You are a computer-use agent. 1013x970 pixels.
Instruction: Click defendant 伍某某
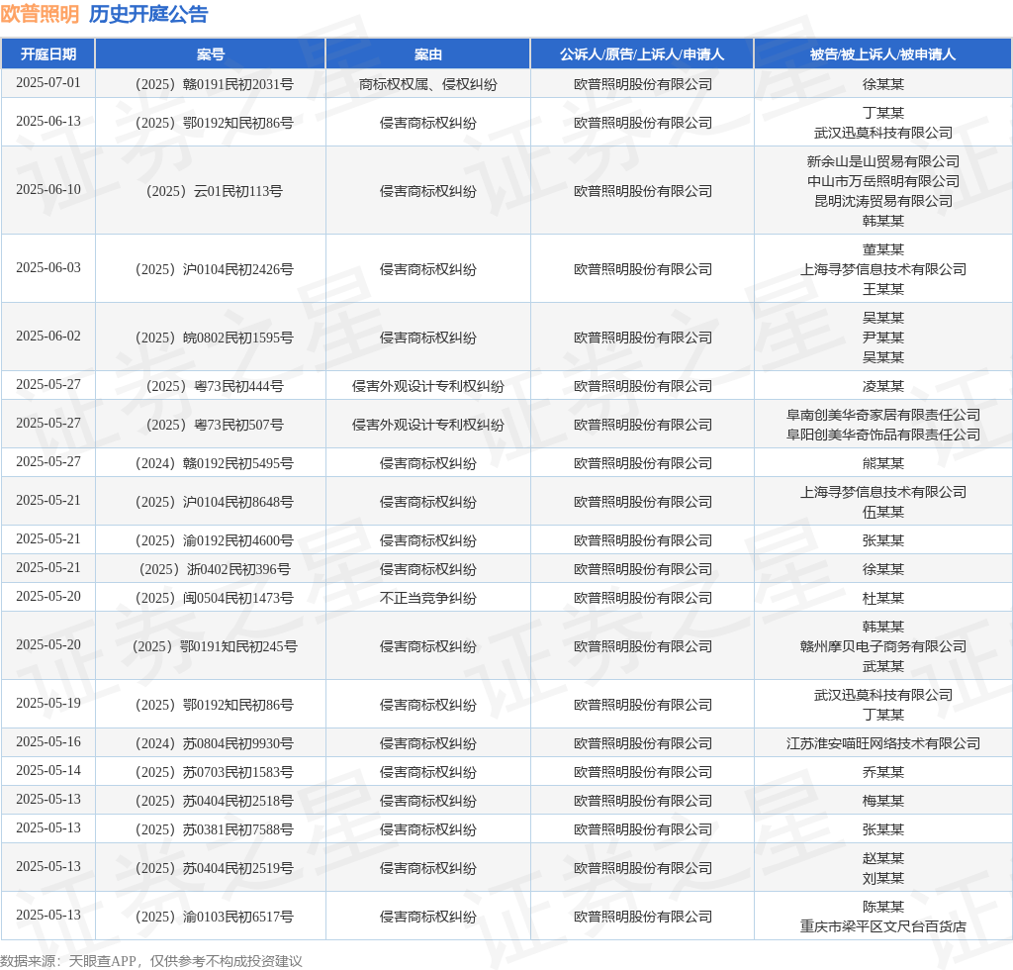(882, 513)
